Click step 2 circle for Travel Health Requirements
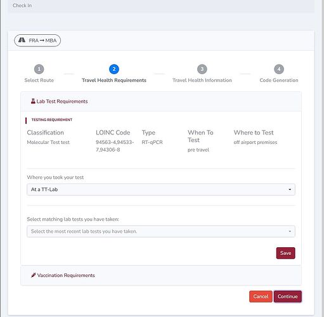 [x=114, y=69]
